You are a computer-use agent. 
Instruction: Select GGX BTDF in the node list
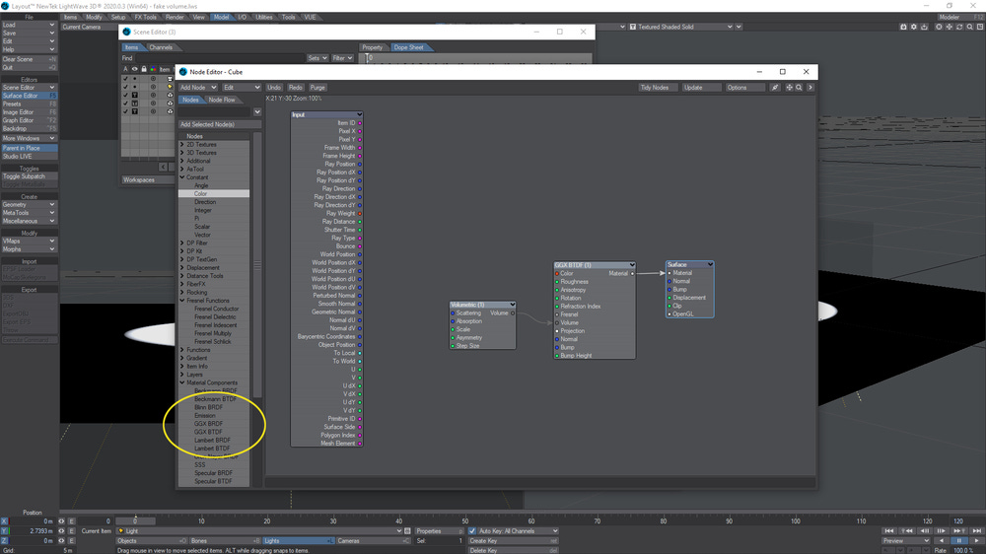coord(208,432)
